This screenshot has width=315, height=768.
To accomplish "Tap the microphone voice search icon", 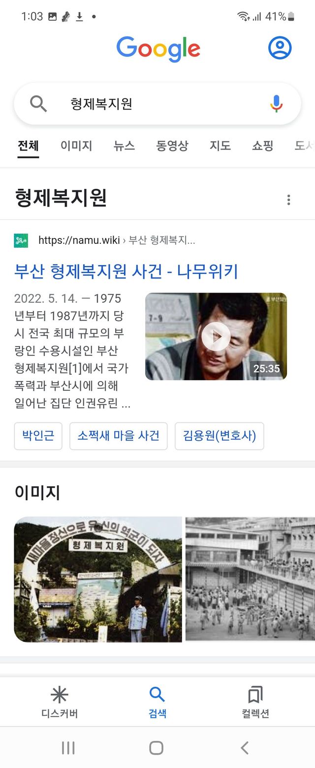I will [277, 104].
